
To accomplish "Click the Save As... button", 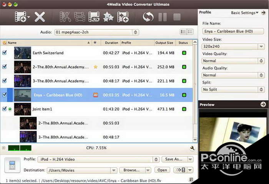I will [174, 159].
